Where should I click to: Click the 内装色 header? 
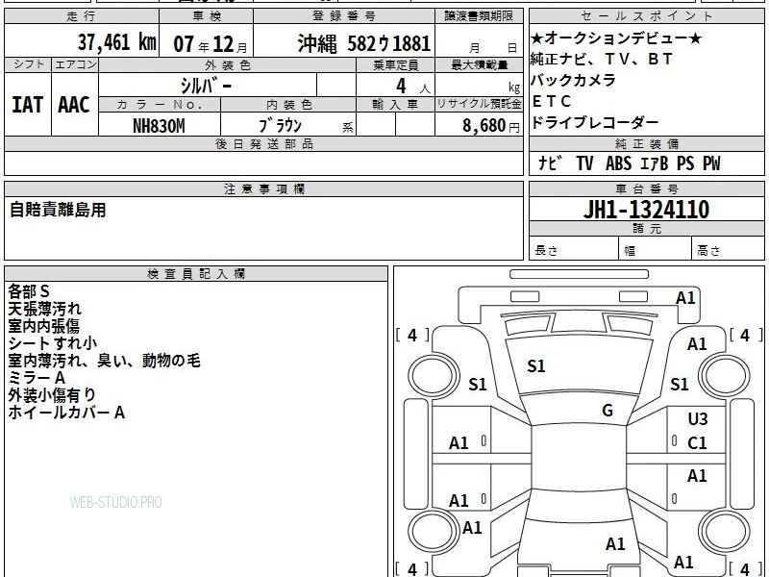[x=288, y=105]
